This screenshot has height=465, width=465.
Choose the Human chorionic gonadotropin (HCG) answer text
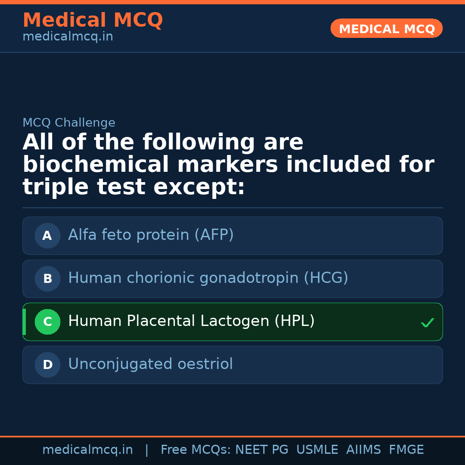point(208,278)
